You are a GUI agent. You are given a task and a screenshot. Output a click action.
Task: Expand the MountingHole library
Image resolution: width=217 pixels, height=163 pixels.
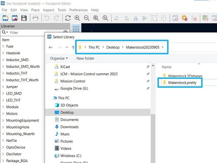[x=3, y=127]
